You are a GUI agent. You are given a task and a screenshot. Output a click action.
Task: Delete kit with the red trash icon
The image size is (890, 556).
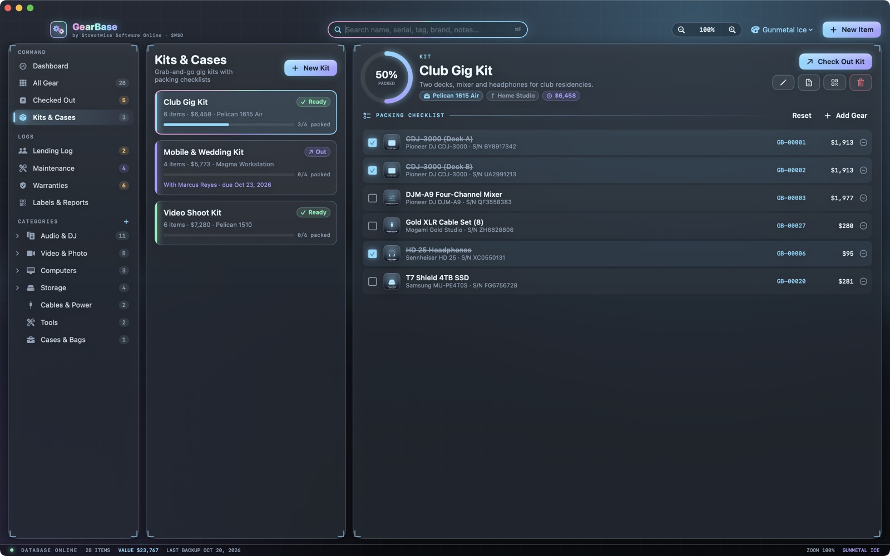861,82
